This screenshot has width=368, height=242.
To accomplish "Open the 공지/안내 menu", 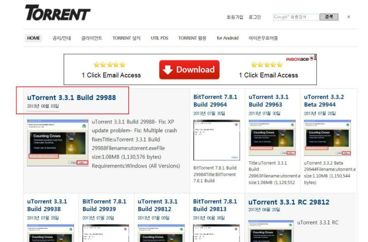I will tap(62, 38).
